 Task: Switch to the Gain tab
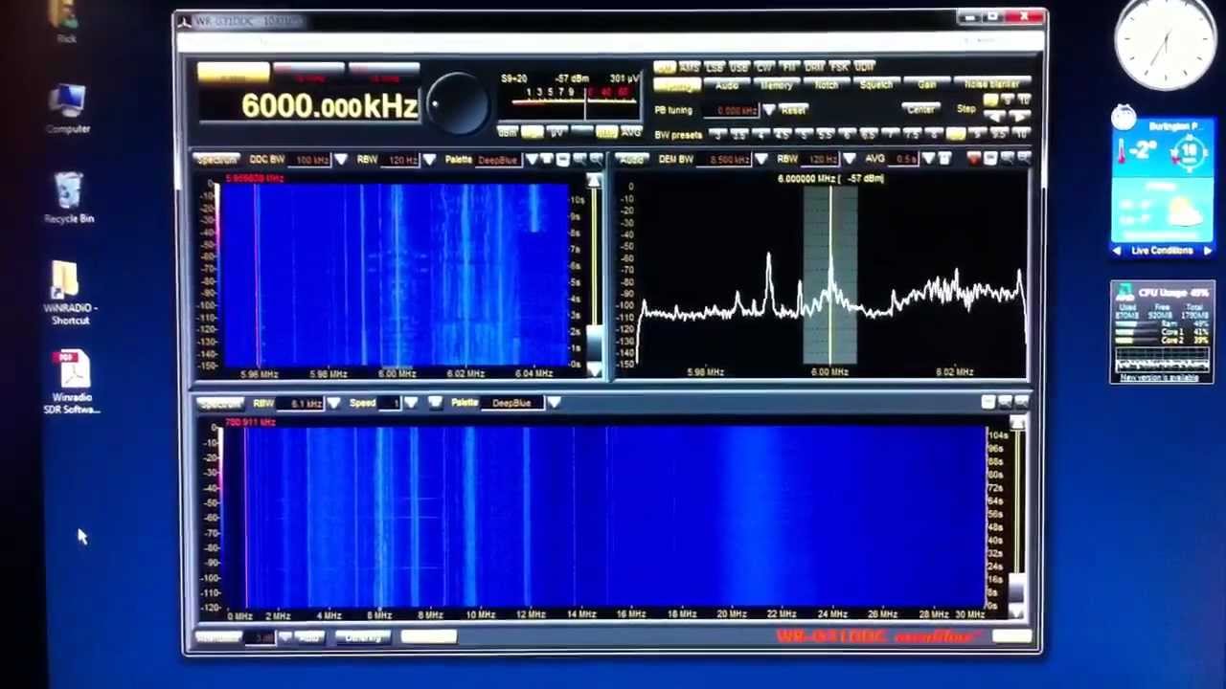(x=926, y=85)
